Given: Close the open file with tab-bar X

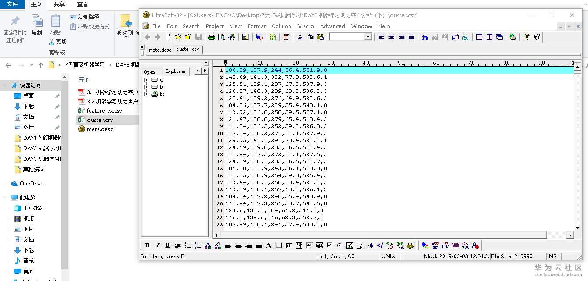Looking at the screenshot, I should click(142, 47).
